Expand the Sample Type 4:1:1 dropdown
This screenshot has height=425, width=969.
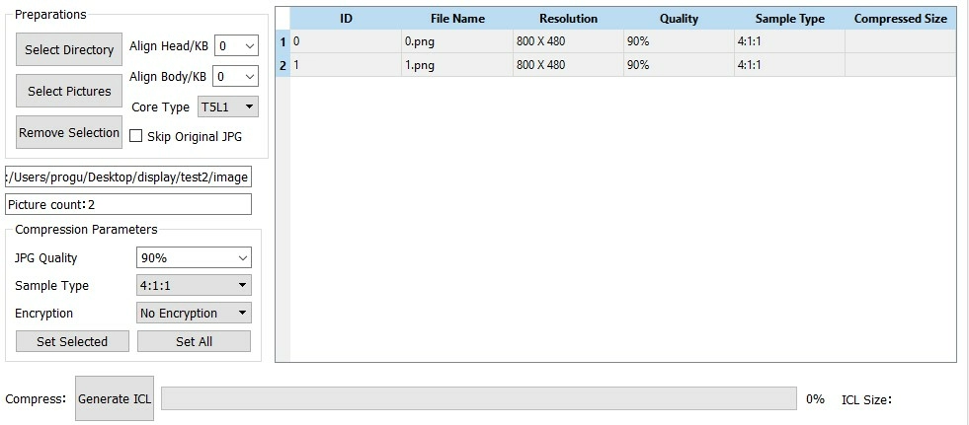click(x=194, y=286)
